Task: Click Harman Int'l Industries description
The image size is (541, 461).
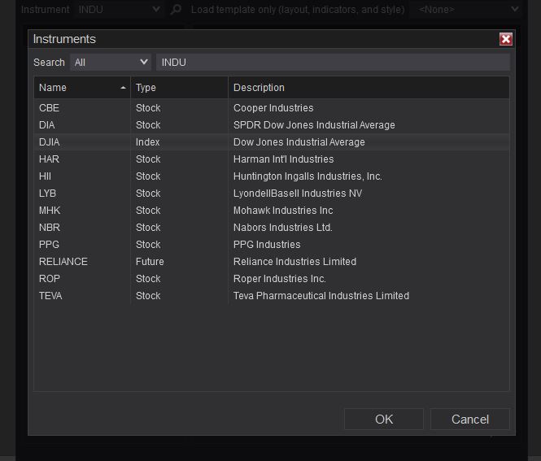Action: click(x=284, y=159)
